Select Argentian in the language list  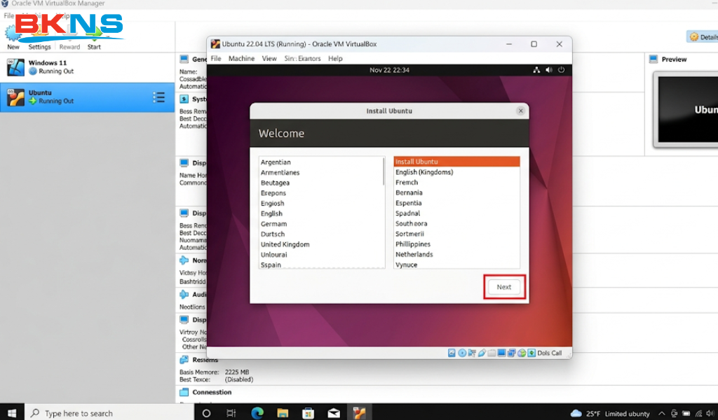[x=276, y=162]
